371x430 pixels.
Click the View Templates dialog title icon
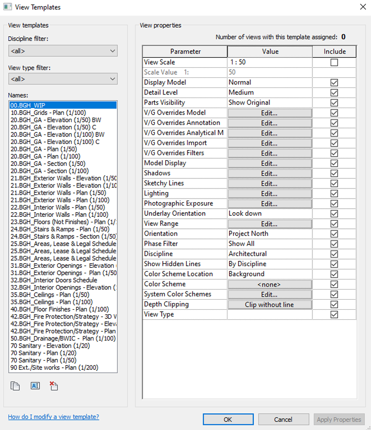tap(8, 7)
